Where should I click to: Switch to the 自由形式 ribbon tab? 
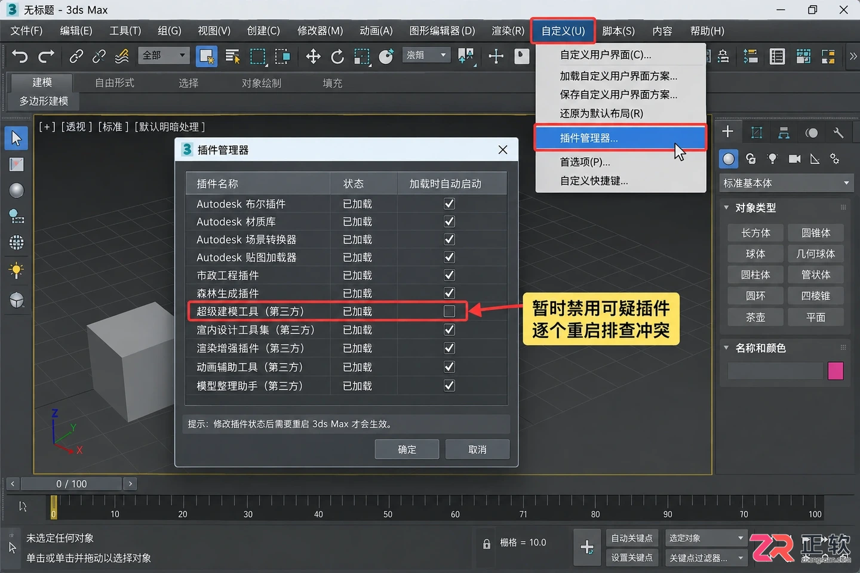tap(115, 83)
